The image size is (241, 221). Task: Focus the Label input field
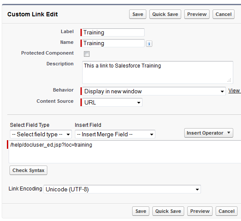(x=113, y=32)
